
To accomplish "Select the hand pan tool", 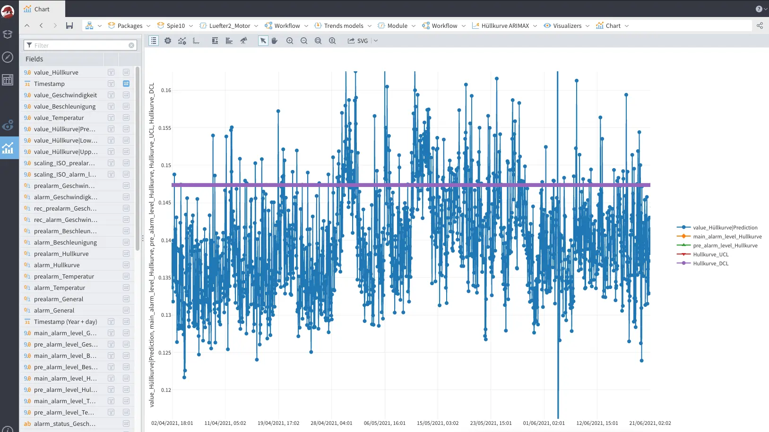I will pos(275,41).
